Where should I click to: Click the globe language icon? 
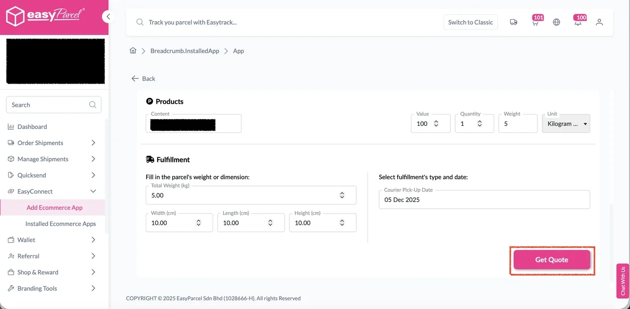point(556,22)
